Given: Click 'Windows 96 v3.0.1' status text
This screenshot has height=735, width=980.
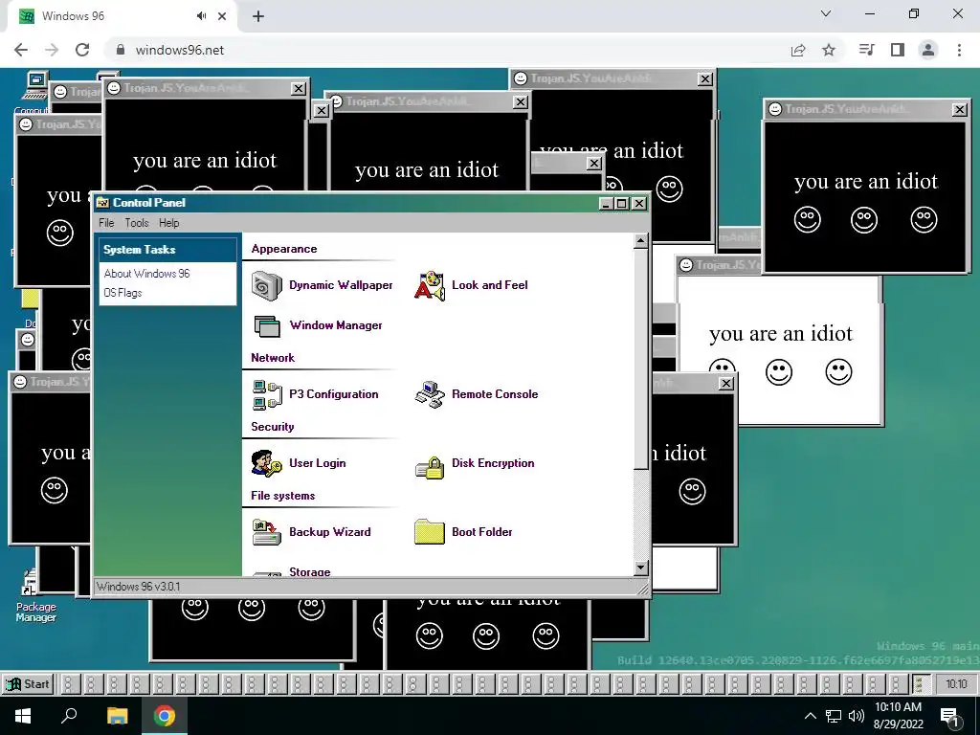Looking at the screenshot, I should point(138,587).
